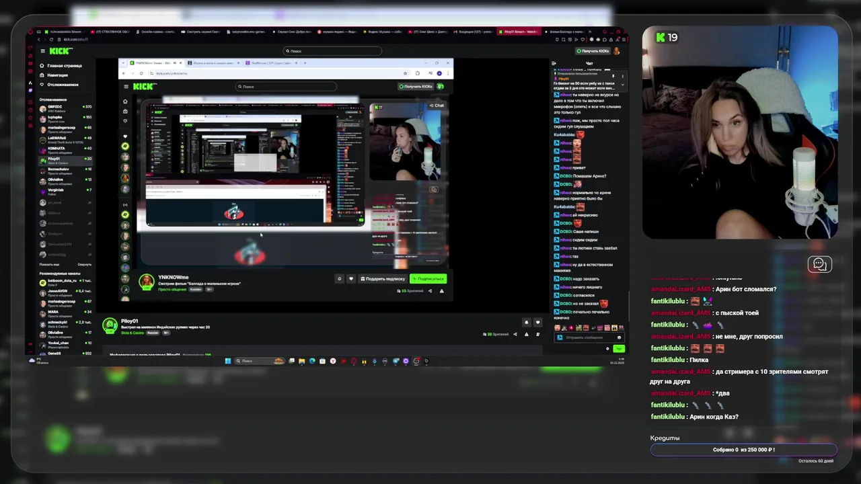The width and height of the screenshot is (861, 484).
Task: Open emoji picker in chat input
Action: coord(619,337)
